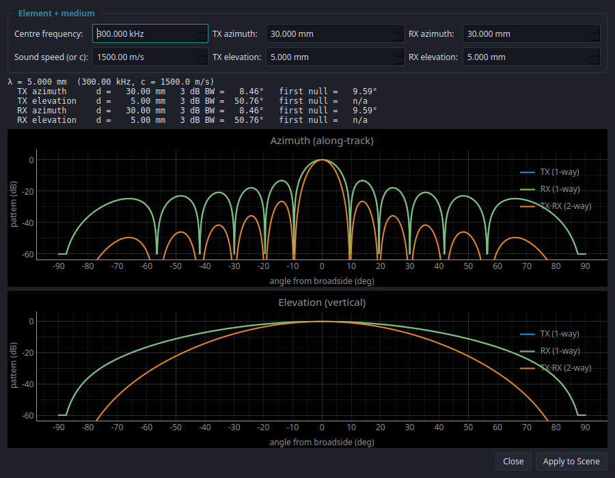Click the 'Centre frequency:' label

pyautogui.click(x=49, y=33)
